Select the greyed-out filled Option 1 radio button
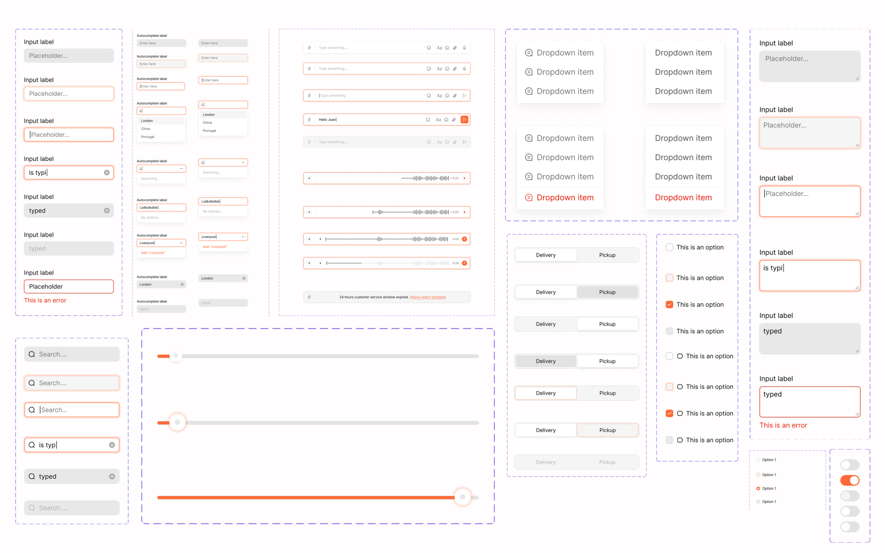The image size is (885, 553). (x=758, y=502)
